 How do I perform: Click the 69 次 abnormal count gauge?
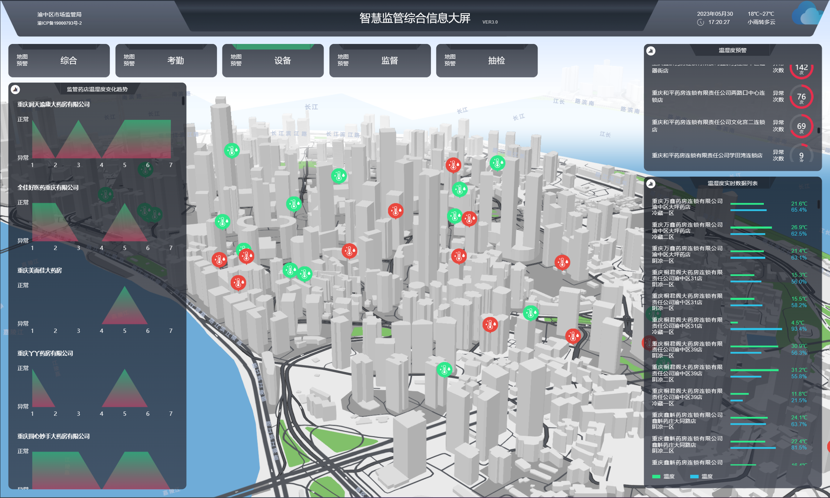coord(801,126)
